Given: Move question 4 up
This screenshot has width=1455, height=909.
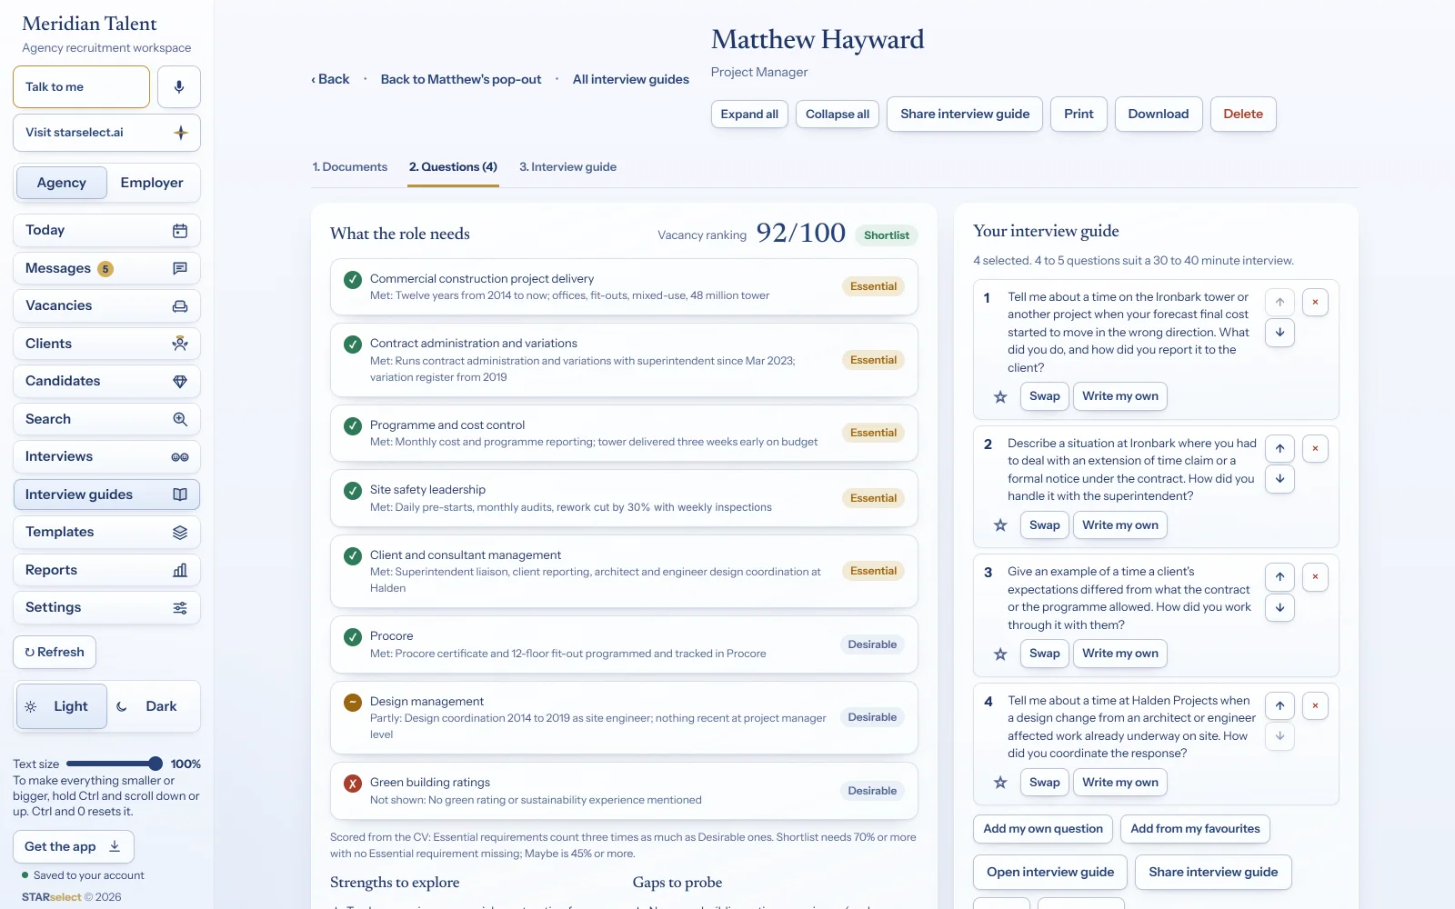Looking at the screenshot, I should pos(1279,705).
